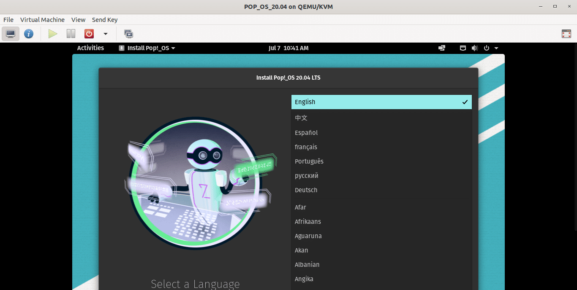Expand the system menu arrow
Image resolution: width=577 pixels, height=290 pixels.
tap(496, 48)
